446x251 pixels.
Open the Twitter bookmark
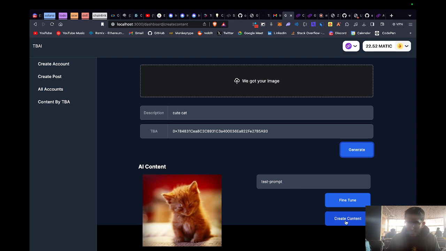[x=225, y=33]
